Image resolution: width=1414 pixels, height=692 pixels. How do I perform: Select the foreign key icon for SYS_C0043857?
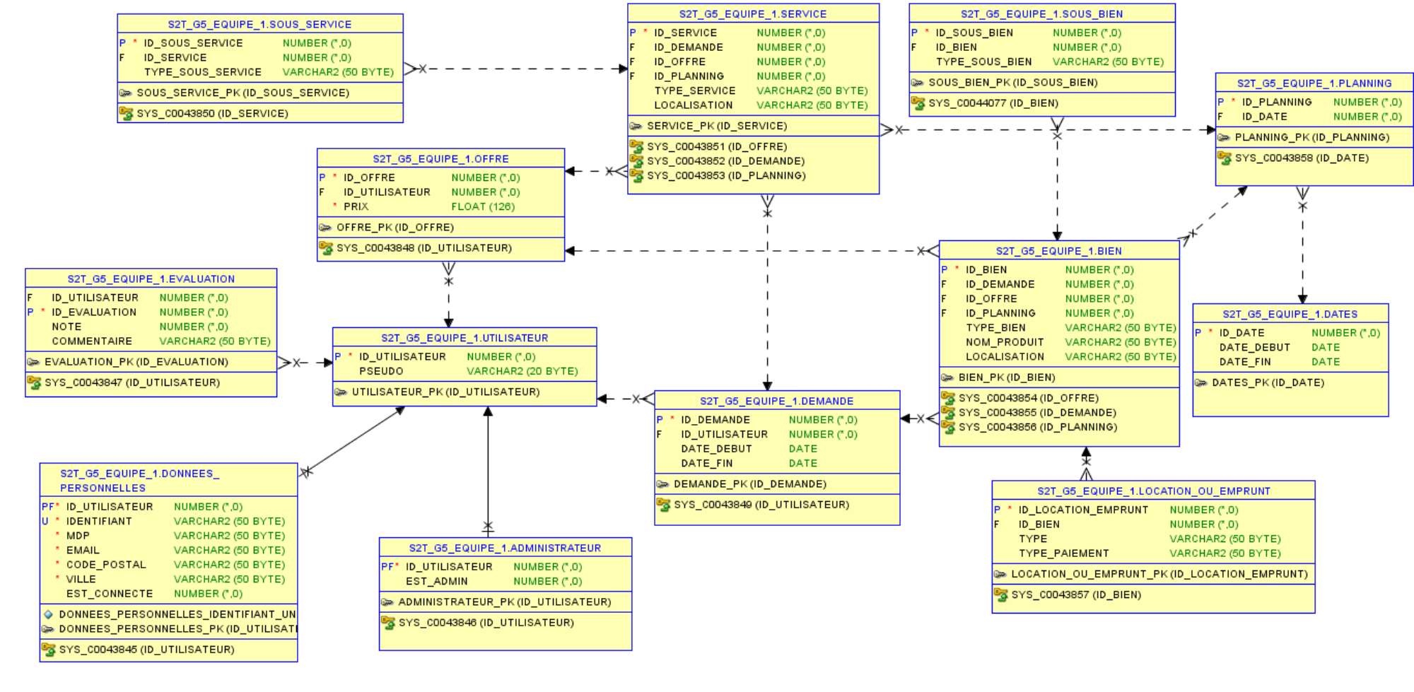click(x=1000, y=595)
